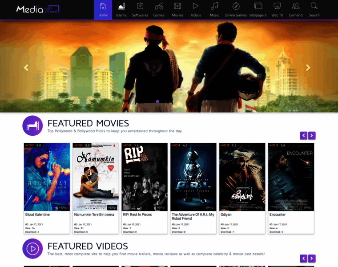Click the Encounter title link
This screenshot has width=338, height=267.
tap(278, 214)
